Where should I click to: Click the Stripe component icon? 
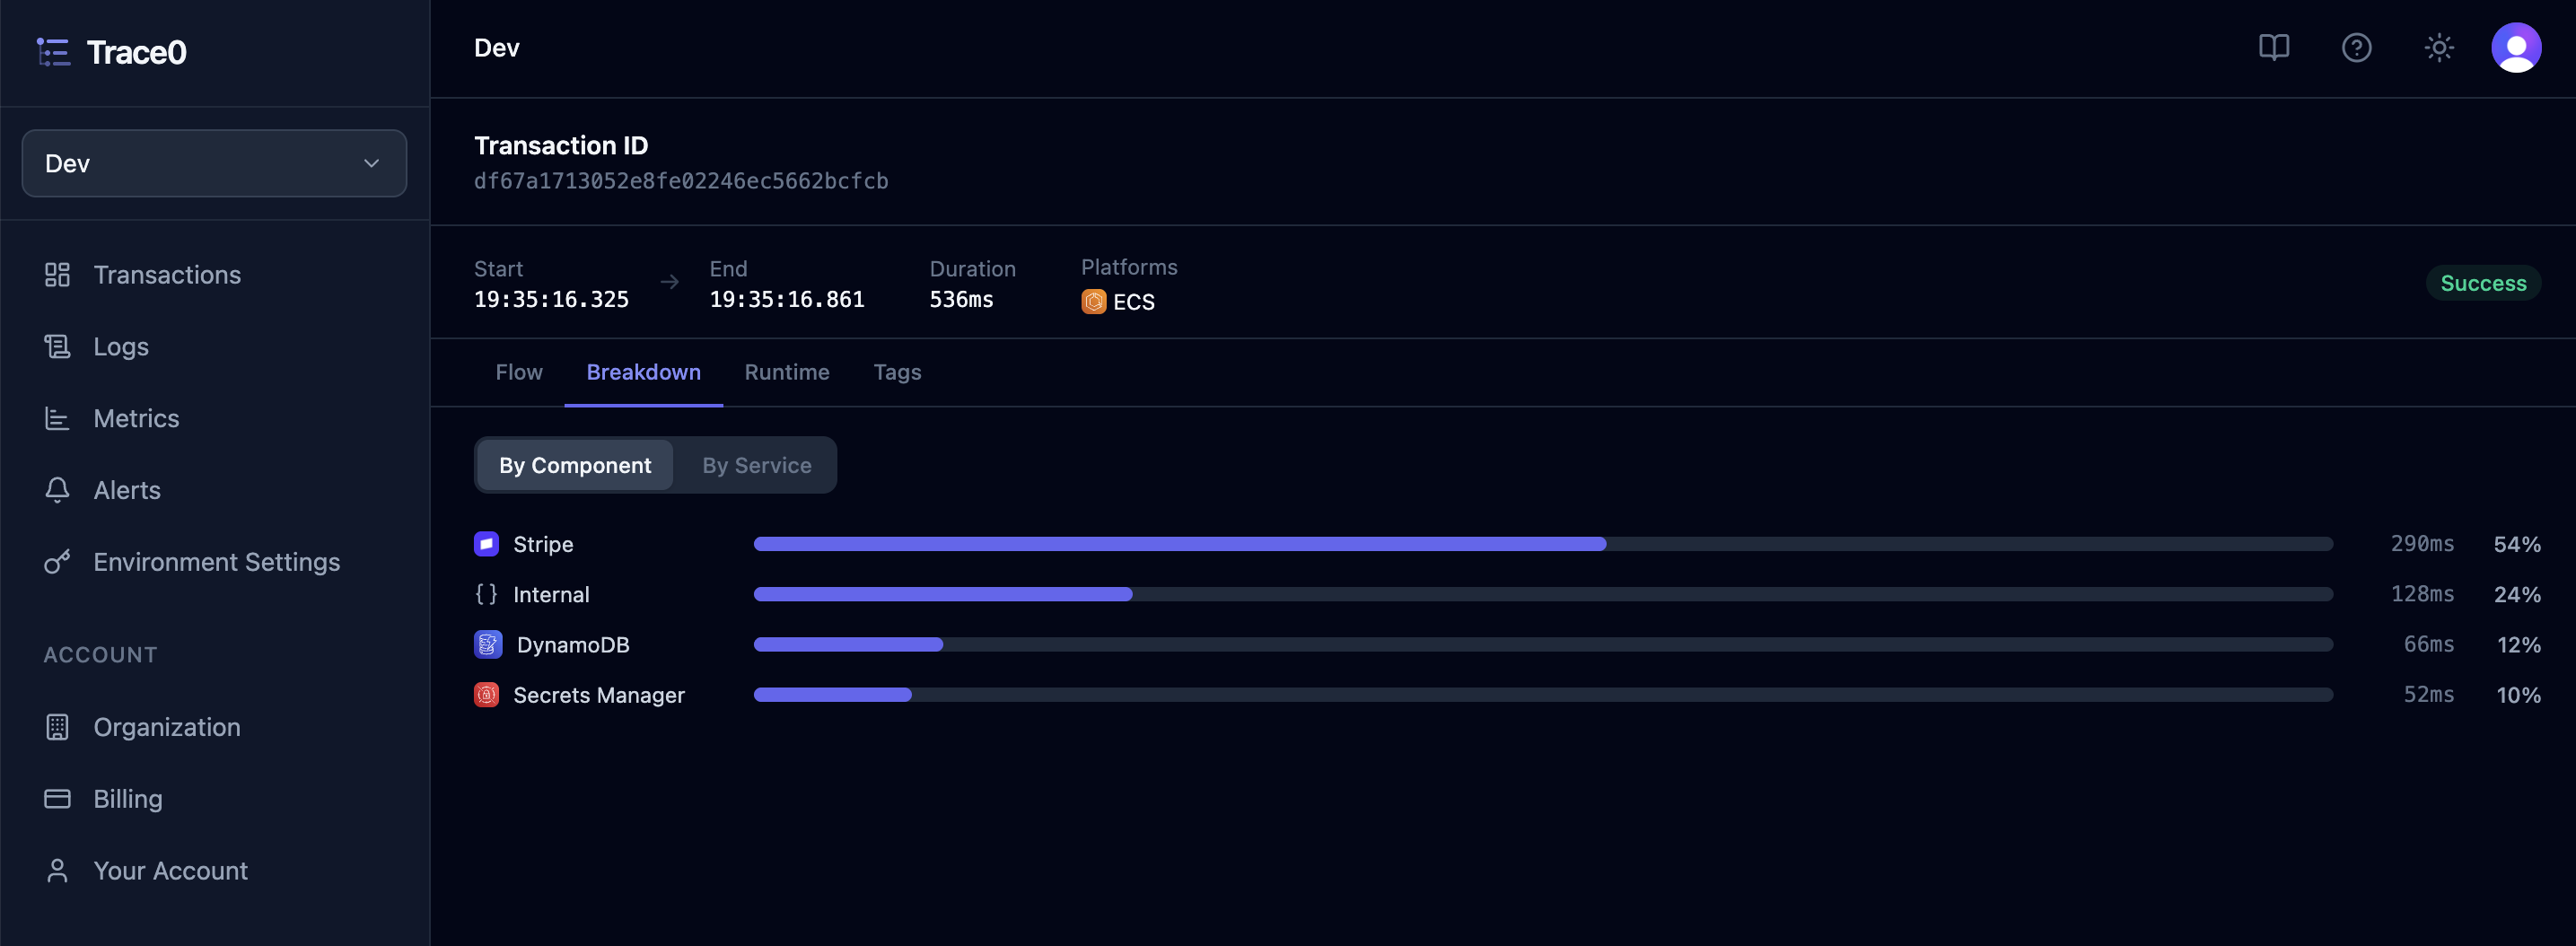click(486, 544)
